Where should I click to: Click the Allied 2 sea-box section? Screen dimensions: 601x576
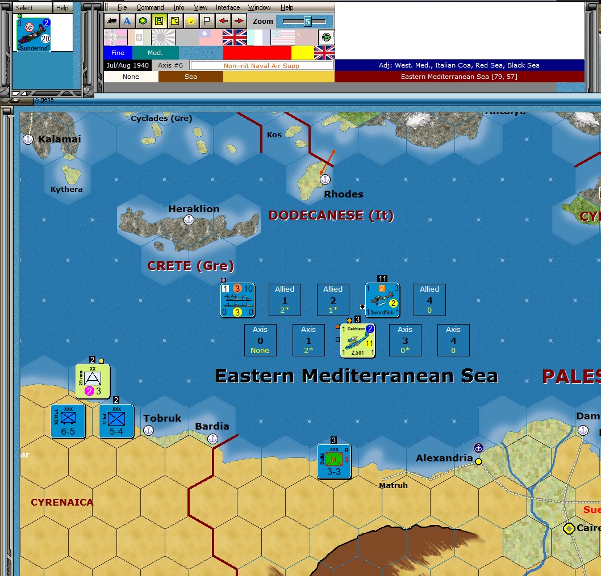pos(333,300)
